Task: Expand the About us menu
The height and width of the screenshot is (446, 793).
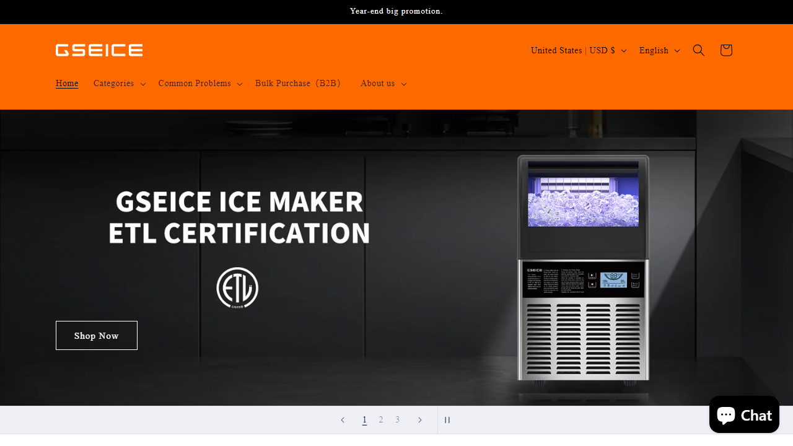Action: tap(383, 84)
